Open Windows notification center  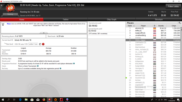click(178, 100)
